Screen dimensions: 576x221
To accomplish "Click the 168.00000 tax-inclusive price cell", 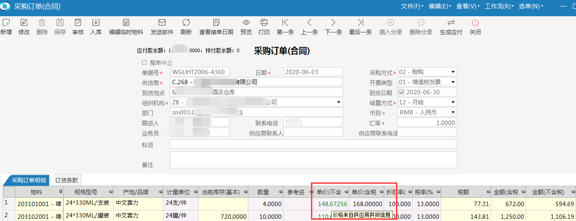I will [366, 204].
